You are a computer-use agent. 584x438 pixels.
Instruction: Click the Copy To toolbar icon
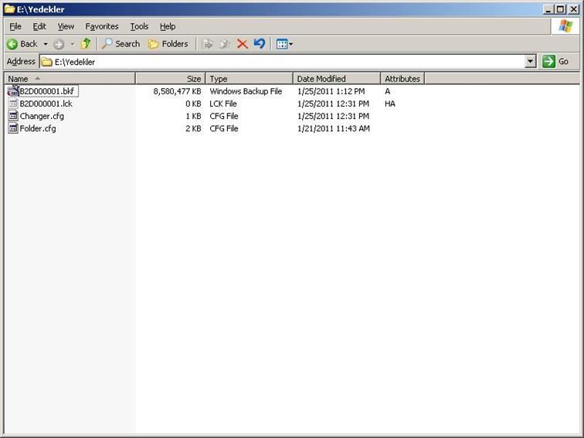click(x=225, y=44)
